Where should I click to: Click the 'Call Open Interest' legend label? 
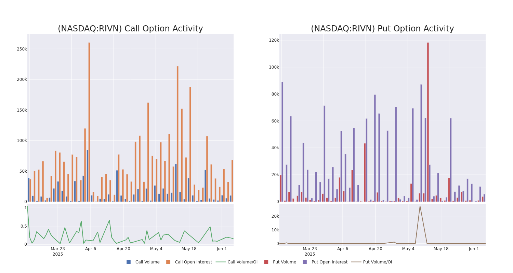click(x=194, y=262)
